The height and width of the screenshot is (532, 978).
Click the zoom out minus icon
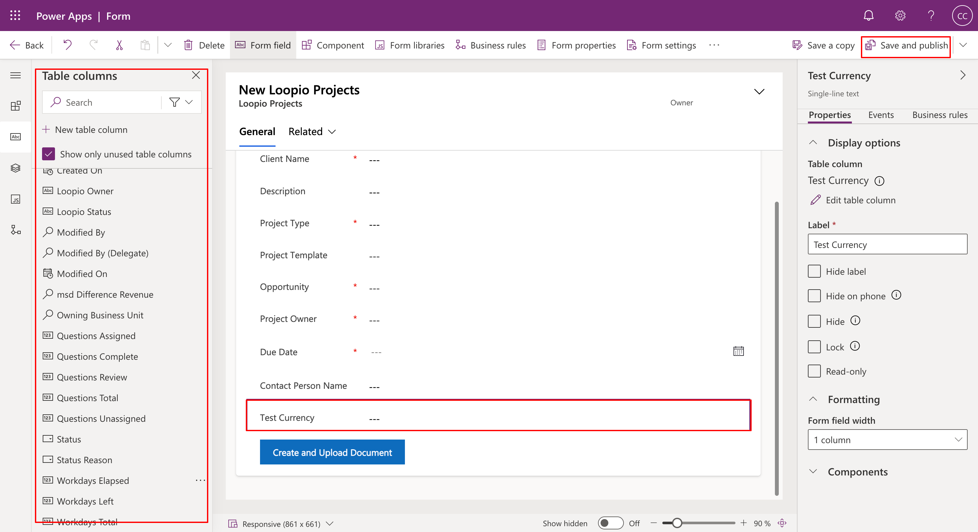coord(653,523)
